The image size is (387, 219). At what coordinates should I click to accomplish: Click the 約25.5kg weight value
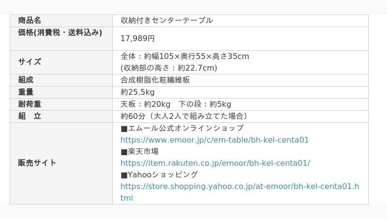(137, 92)
